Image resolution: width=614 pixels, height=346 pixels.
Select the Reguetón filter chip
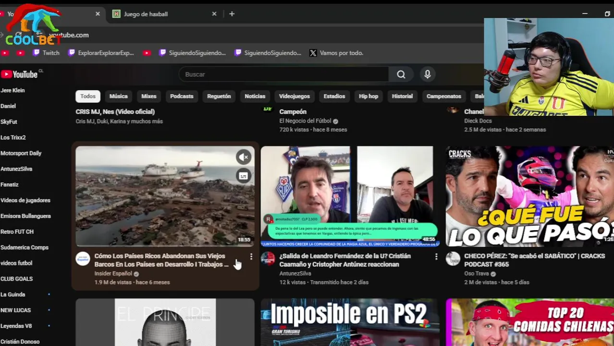[219, 96]
